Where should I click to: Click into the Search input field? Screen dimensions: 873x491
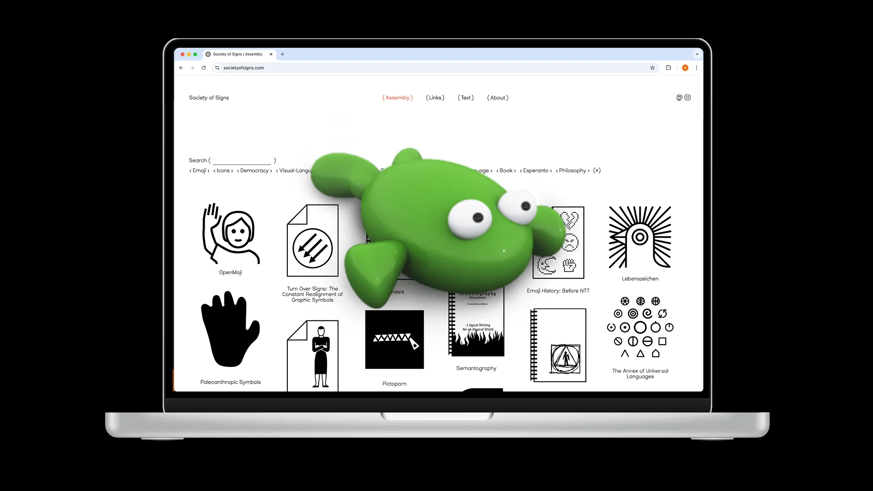pos(241,160)
